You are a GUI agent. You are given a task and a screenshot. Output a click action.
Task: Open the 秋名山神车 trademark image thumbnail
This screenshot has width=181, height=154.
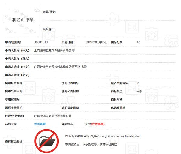pos(23,20)
